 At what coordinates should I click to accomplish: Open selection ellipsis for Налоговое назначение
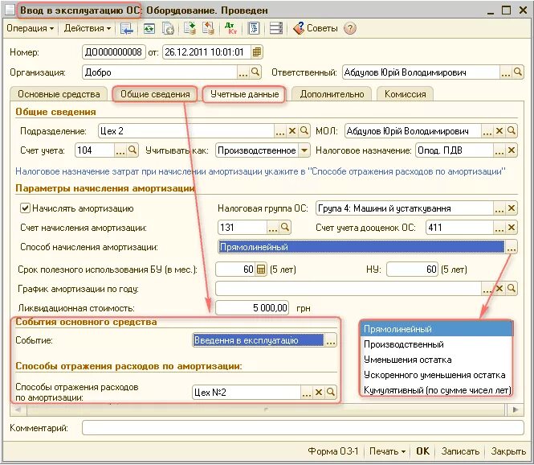pyautogui.click(x=499, y=150)
